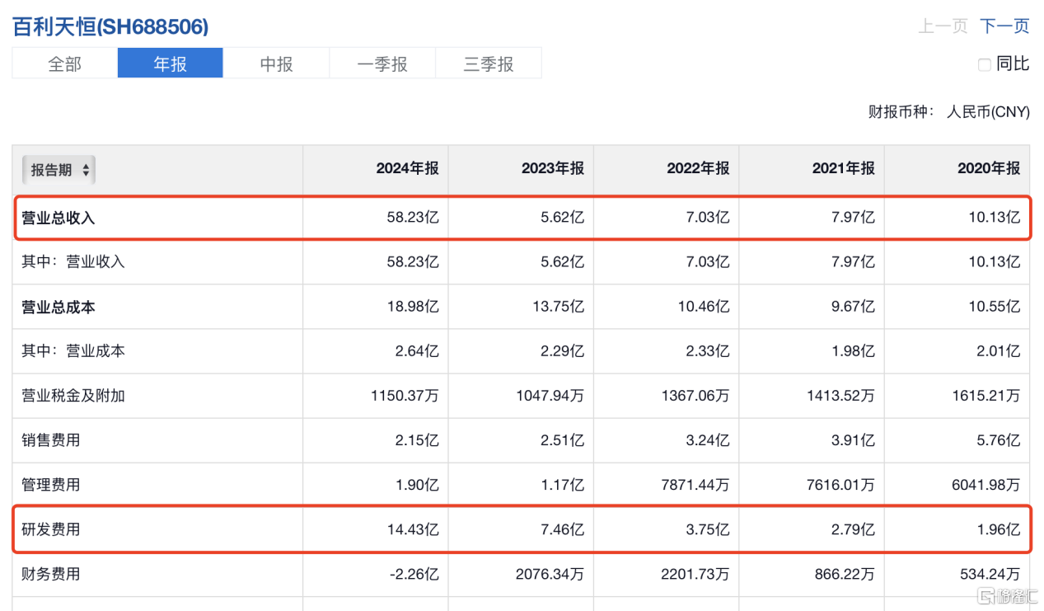Click the sort arrows icon beside 报告期
This screenshot has width=1044, height=611.
pyautogui.click(x=86, y=171)
